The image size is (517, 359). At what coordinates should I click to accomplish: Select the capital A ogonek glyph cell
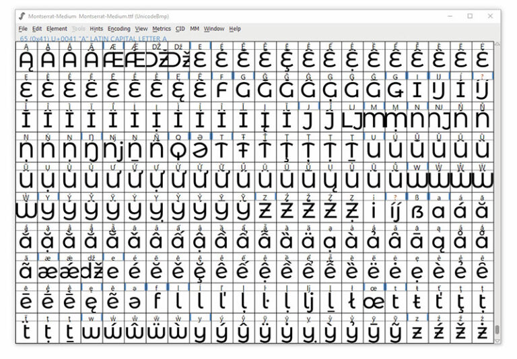click(26, 57)
